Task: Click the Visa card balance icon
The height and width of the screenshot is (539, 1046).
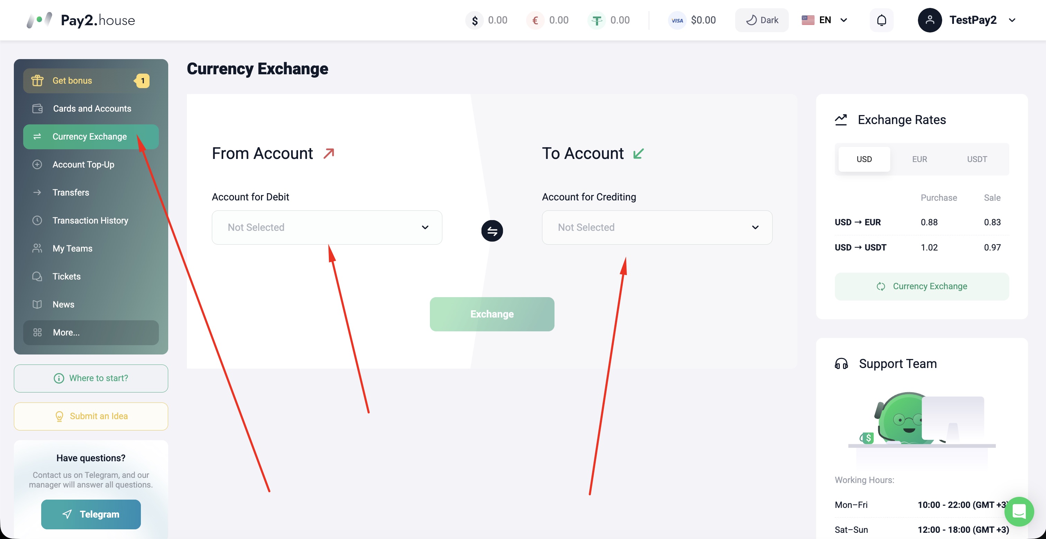Action: [677, 20]
